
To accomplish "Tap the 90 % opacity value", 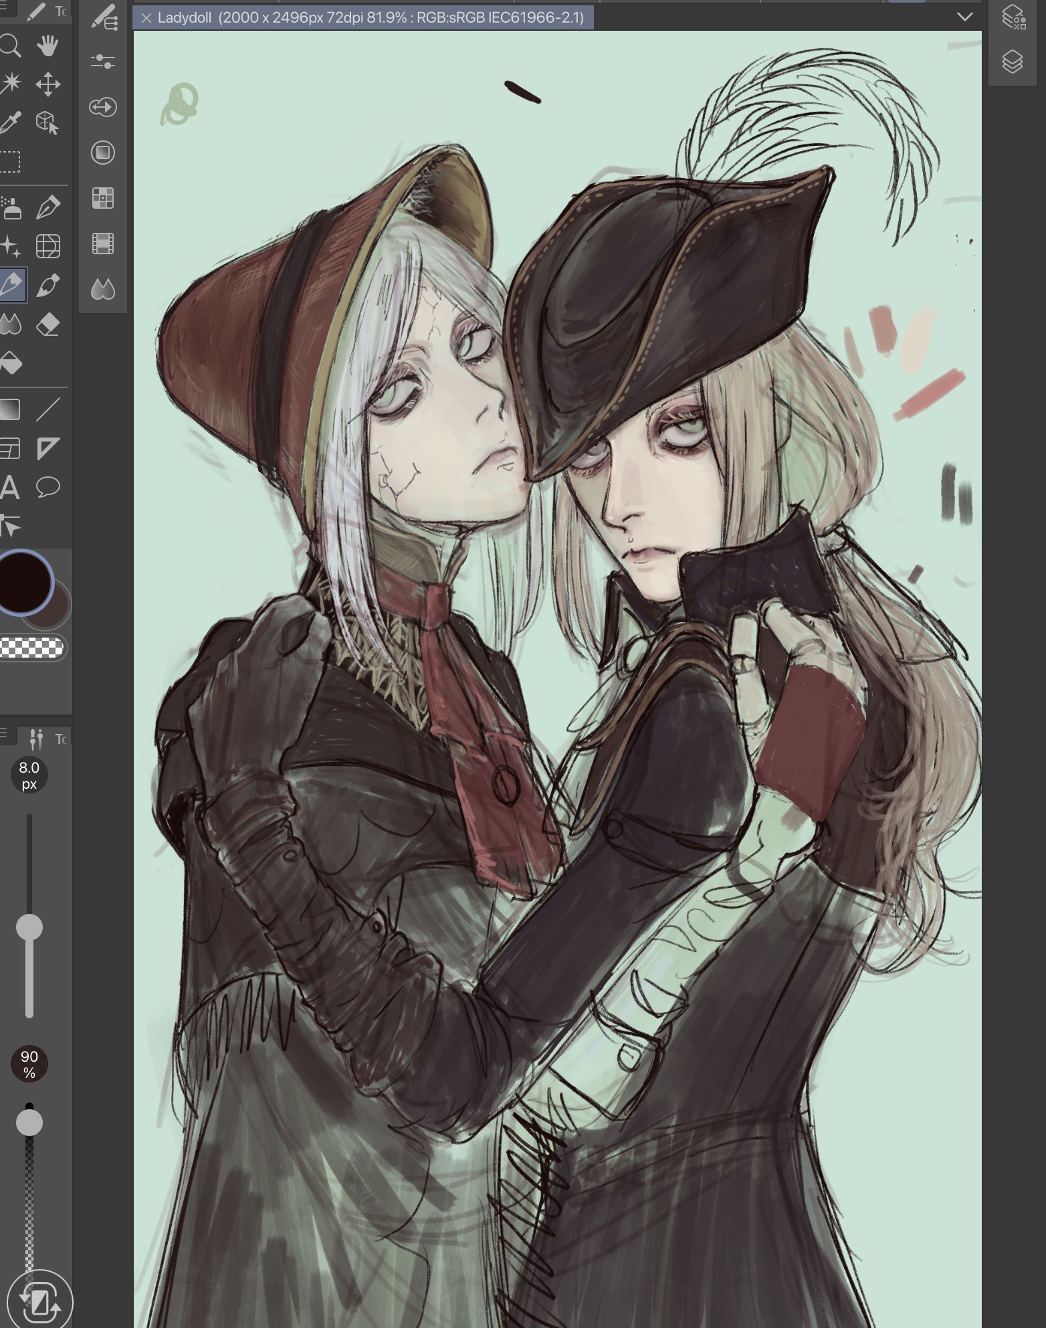I will point(29,1064).
